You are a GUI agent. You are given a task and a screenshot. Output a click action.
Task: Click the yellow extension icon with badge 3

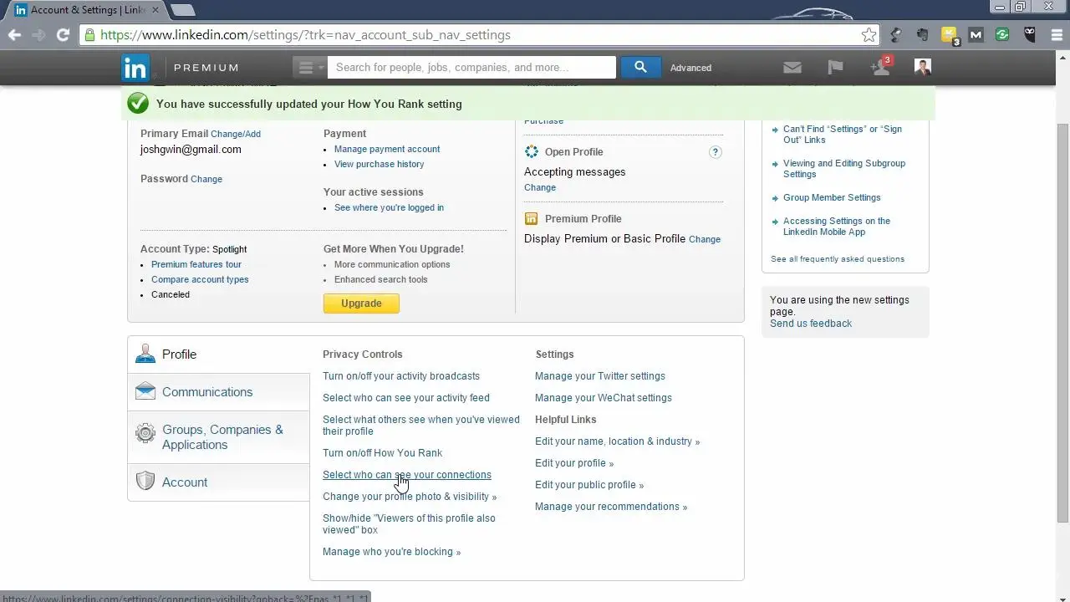950,35
